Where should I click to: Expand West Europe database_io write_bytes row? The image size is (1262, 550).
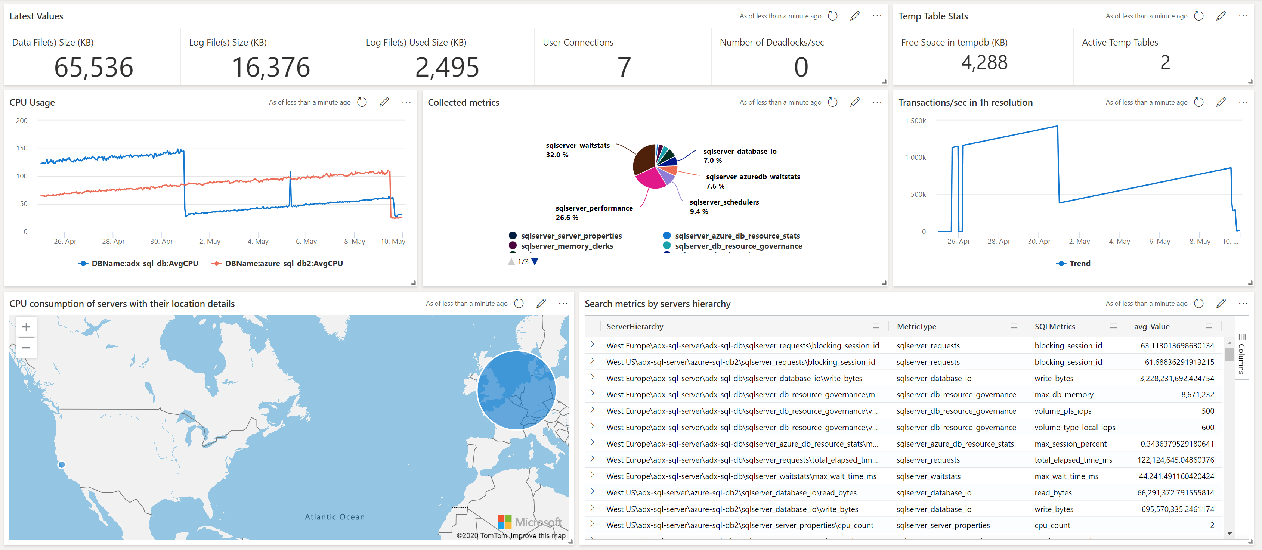pyautogui.click(x=592, y=377)
